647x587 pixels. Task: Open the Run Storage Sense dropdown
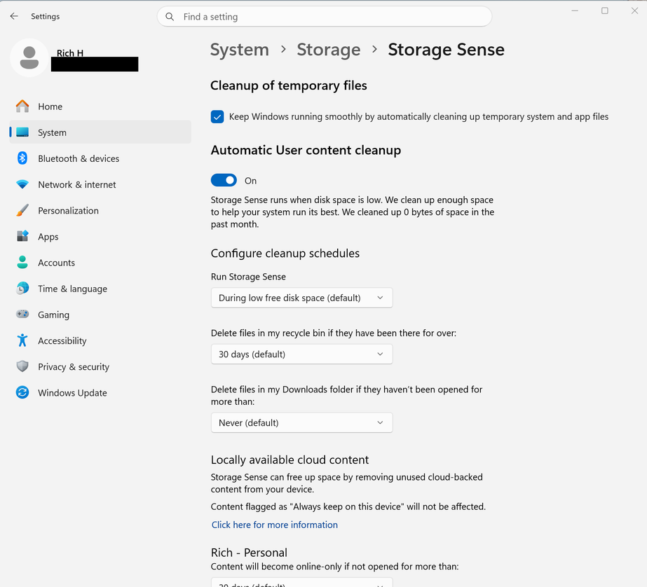301,298
